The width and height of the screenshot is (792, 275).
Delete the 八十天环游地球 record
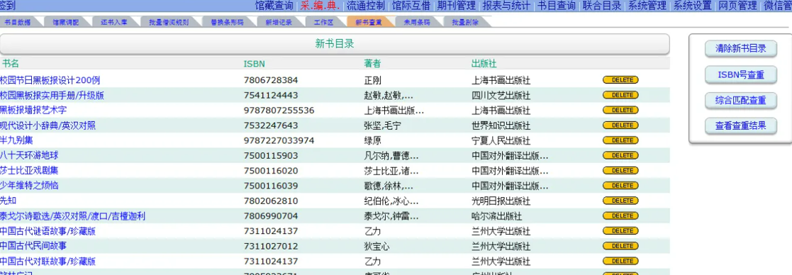pos(620,155)
